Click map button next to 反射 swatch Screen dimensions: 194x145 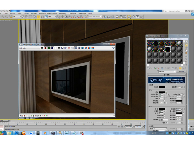[166, 92]
